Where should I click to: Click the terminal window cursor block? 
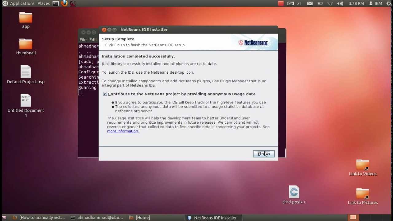pos(80,92)
